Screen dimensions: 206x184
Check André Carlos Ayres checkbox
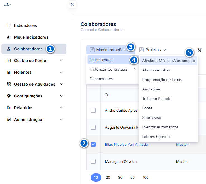(x=93, y=110)
